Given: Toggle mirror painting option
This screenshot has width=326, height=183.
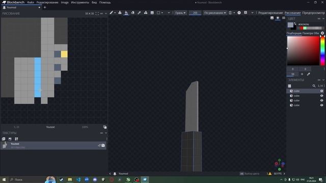Looking at the screenshot, I should pos(230,13).
